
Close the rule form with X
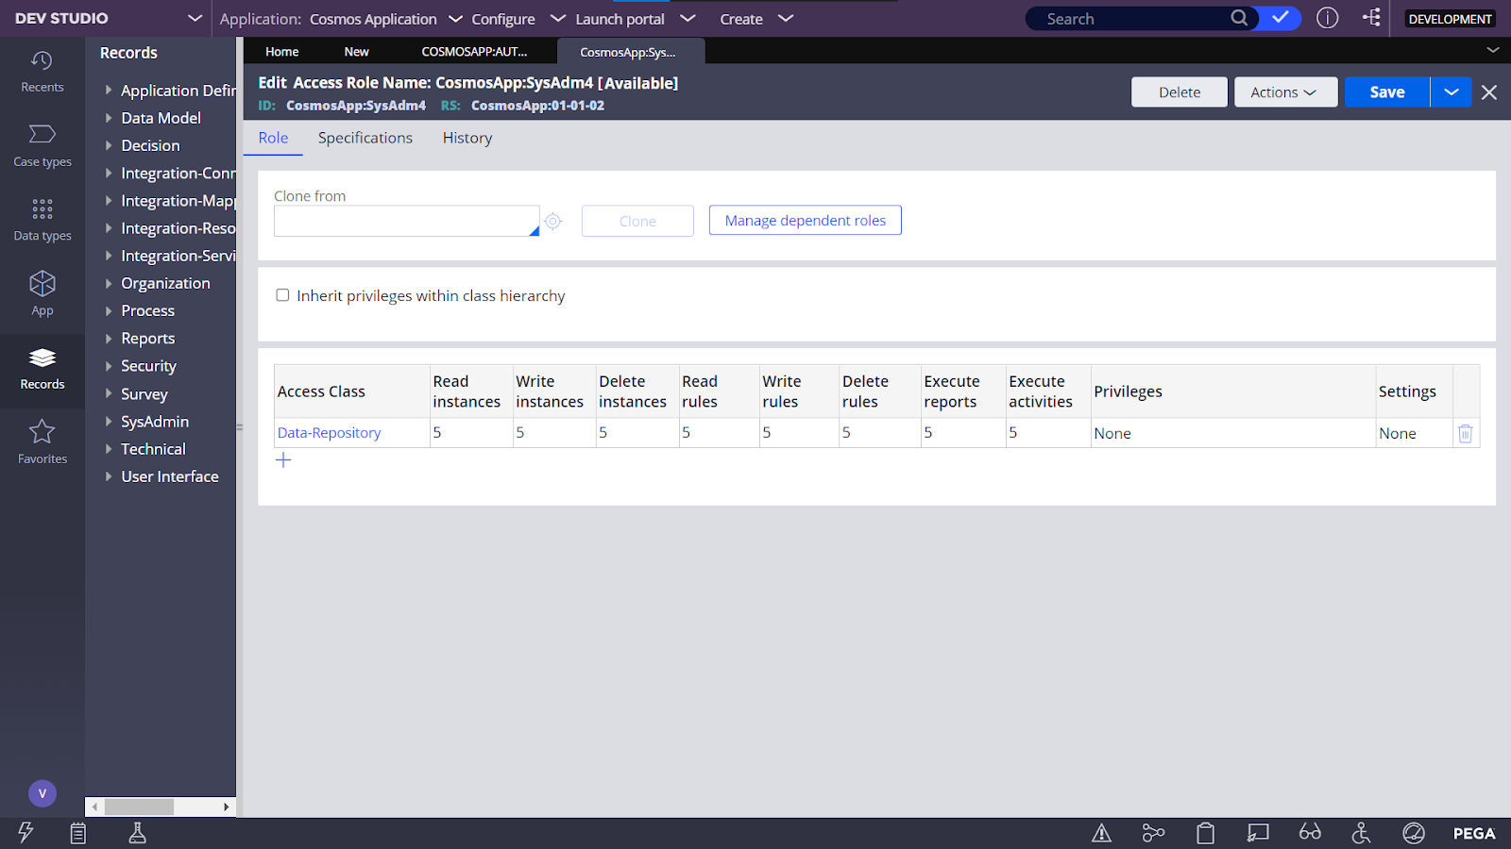point(1489,92)
